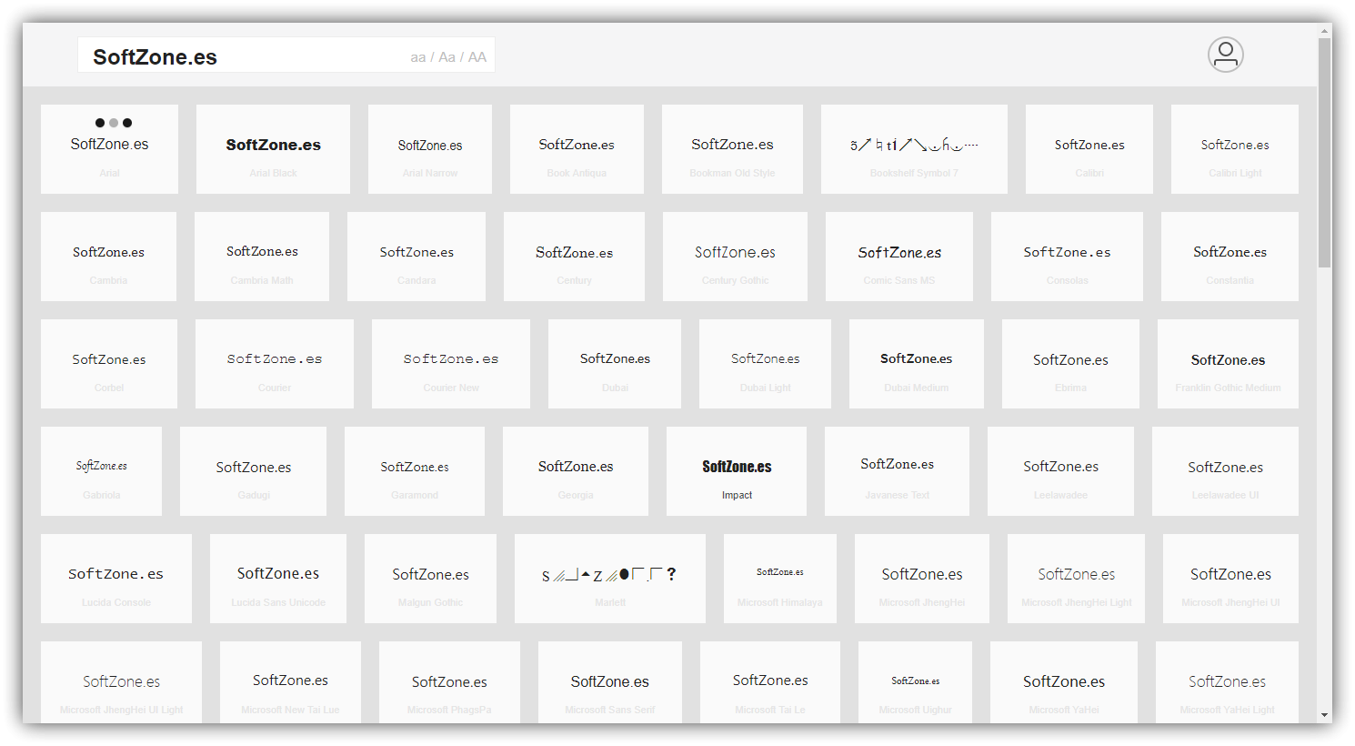
Task: Select the Marlett symbol font card
Action: [x=610, y=579]
